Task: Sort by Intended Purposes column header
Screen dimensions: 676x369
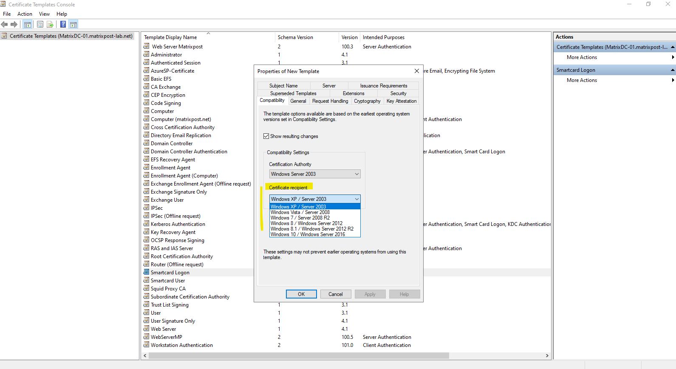Action: [455, 37]
